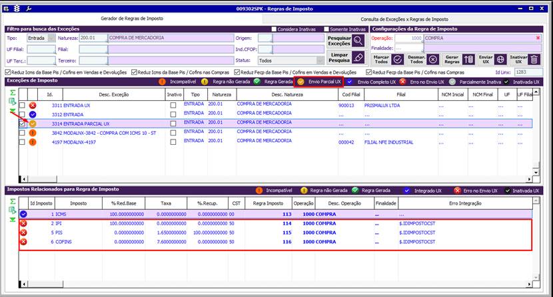Switch to Gerador de Regras de Imposto tab
553x297 pixels.
tap(132, 19)
